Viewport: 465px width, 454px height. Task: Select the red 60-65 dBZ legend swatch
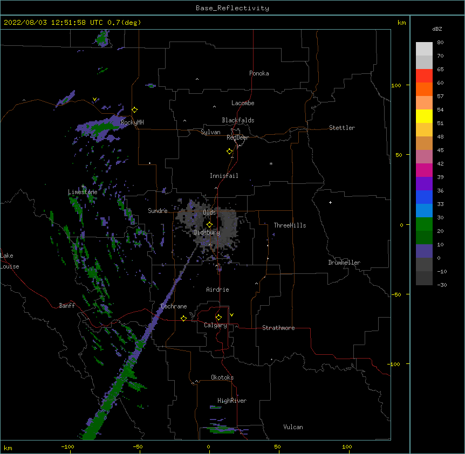tap(424, 75)
